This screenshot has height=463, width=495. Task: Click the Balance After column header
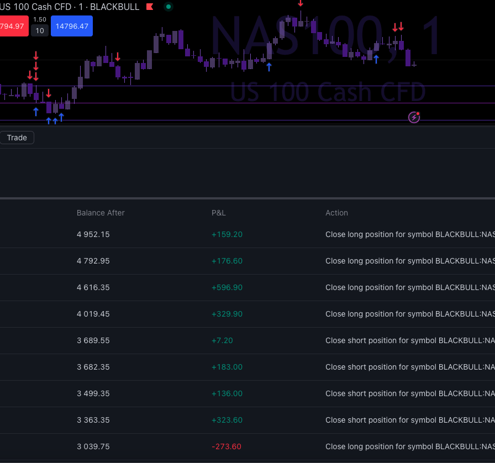[101, 213]
